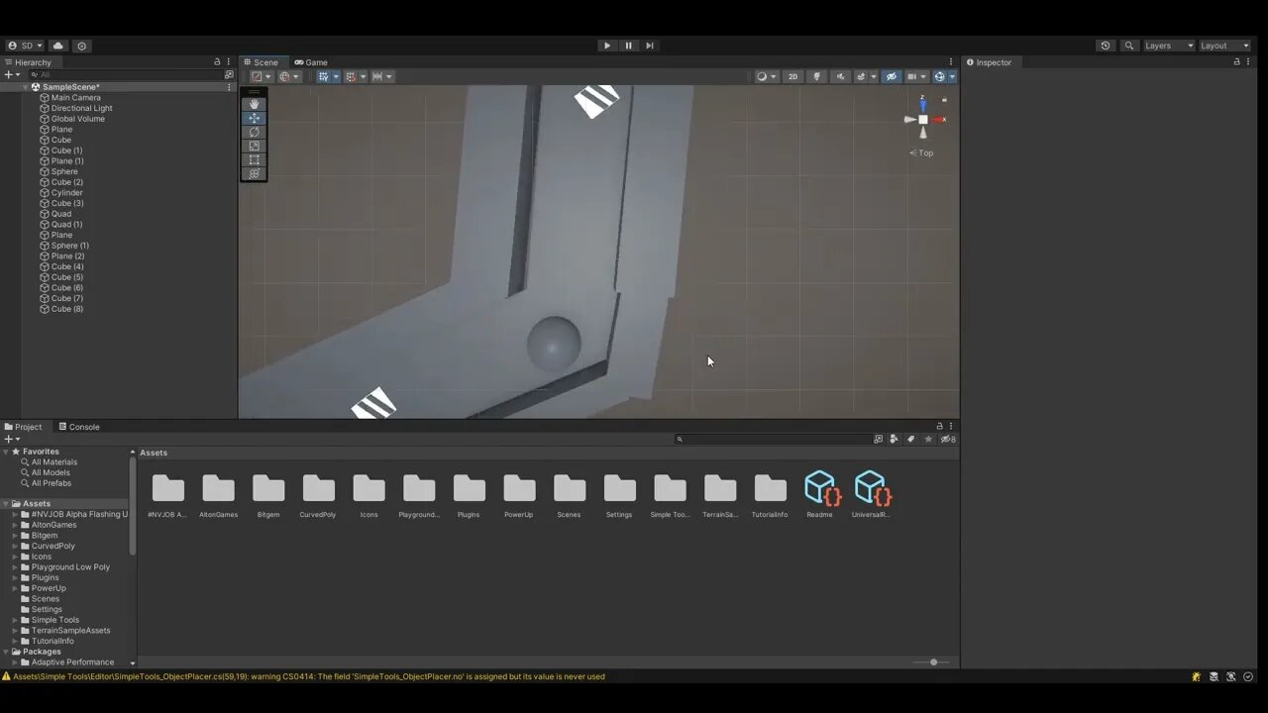Toggle Hierarchy panel lock

[217, 62]
